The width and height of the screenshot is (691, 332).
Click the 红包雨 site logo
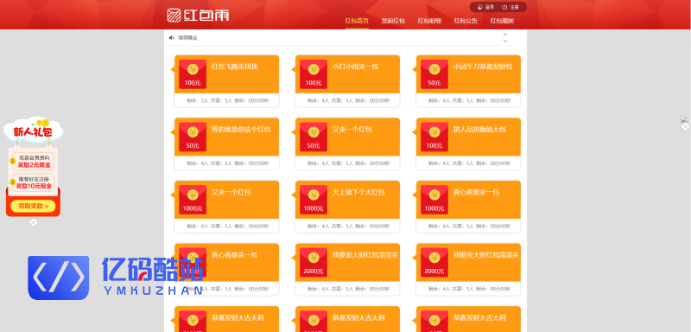coord(198,15)
